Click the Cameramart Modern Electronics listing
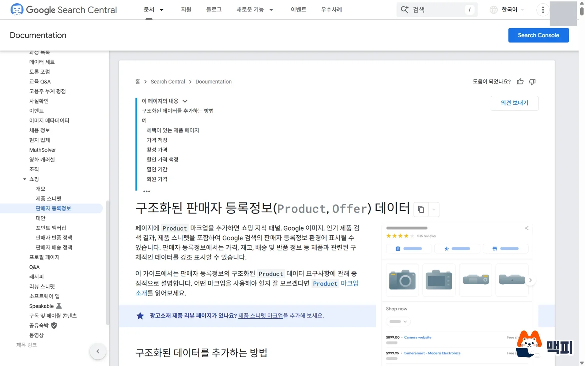Viewport: 585px width, 366px height. 432,353
